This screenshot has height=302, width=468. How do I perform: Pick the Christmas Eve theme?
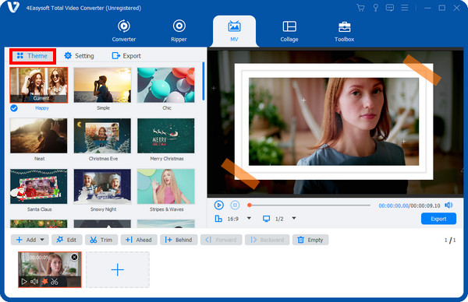[x=102, y=135]
